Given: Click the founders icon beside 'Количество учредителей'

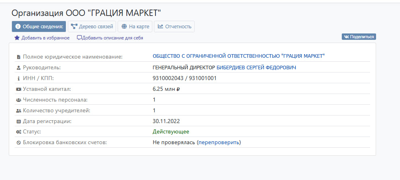Looking at the screenshot, I should [x=18, y=111].
